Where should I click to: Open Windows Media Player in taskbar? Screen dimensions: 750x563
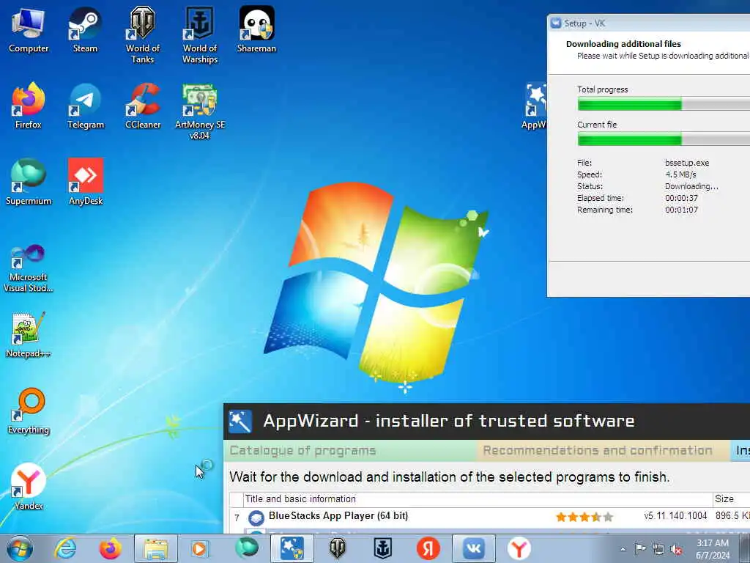coord(199,548)
